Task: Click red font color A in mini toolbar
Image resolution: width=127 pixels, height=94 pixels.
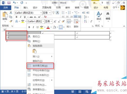Action: tap(48, 27)
